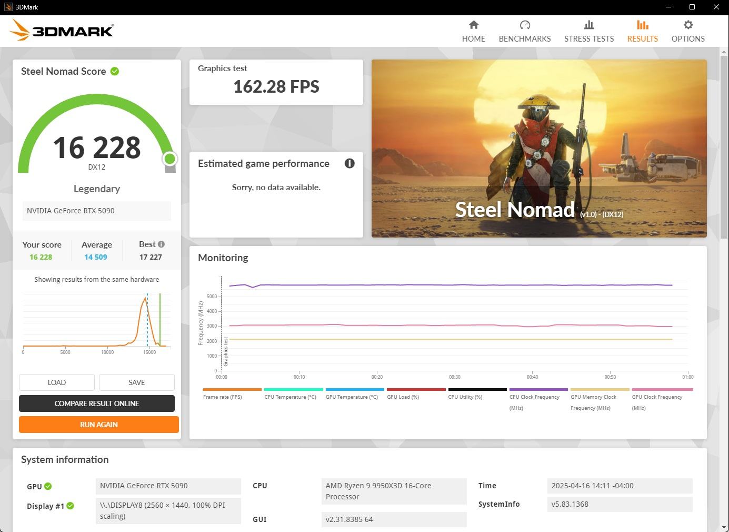Toggle GPU Load (%) legend in Monitoring
This screenshot has height=532, width=729.
click(x=416, y=394)
